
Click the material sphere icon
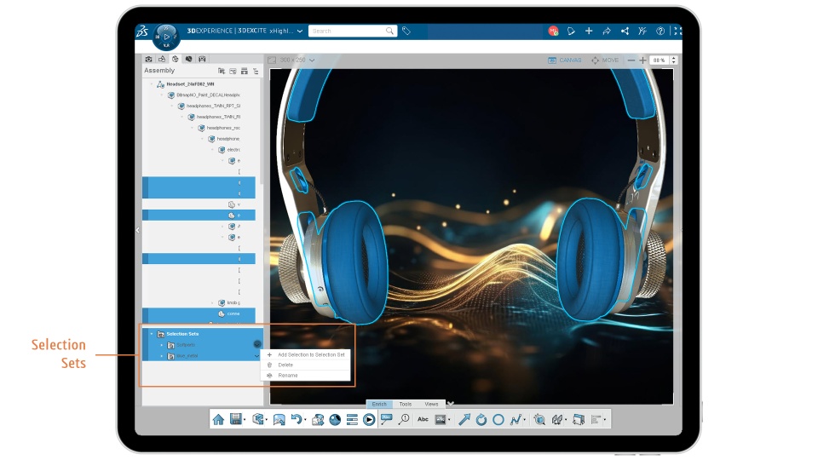(335, 420)
